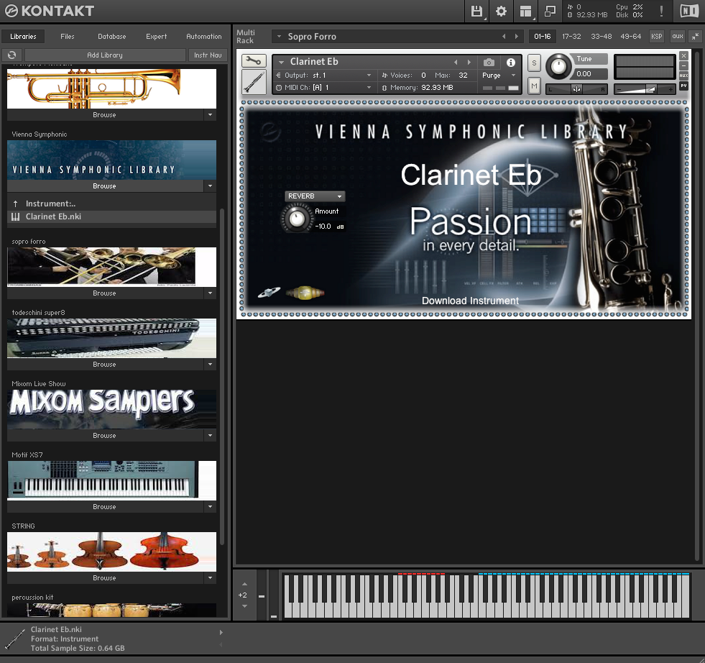Refresh the libraries list
The image size is (705, 663).
click(12, 55)
